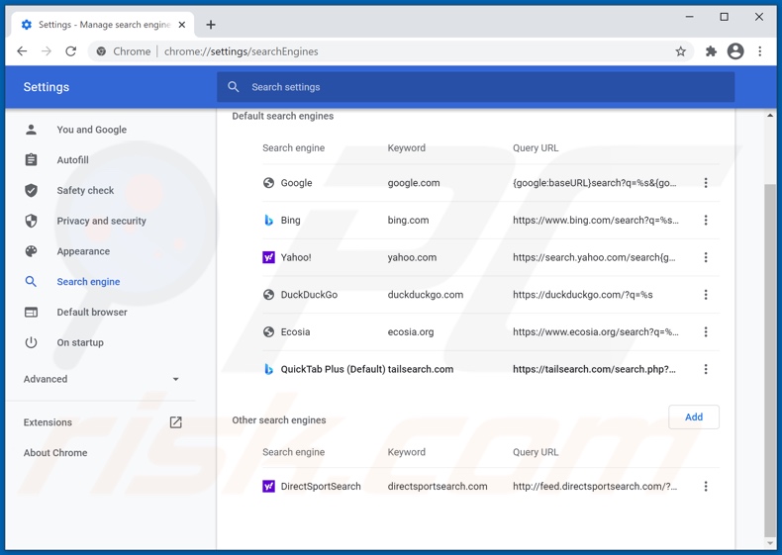Click the Chrome site info icon
This screenshot has width=782, height=555.
tap(101, 51)
